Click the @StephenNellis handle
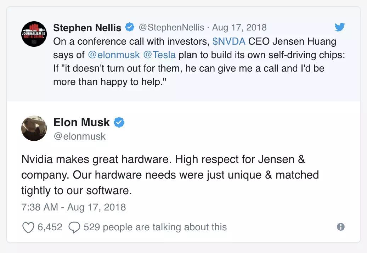 [x=171, y=27]
